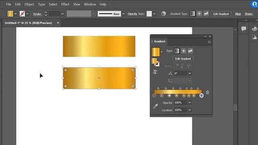Expand the stroke swatch dropdown arrow
This screenshot has height=145, width=258.
[x=27, y=14]
